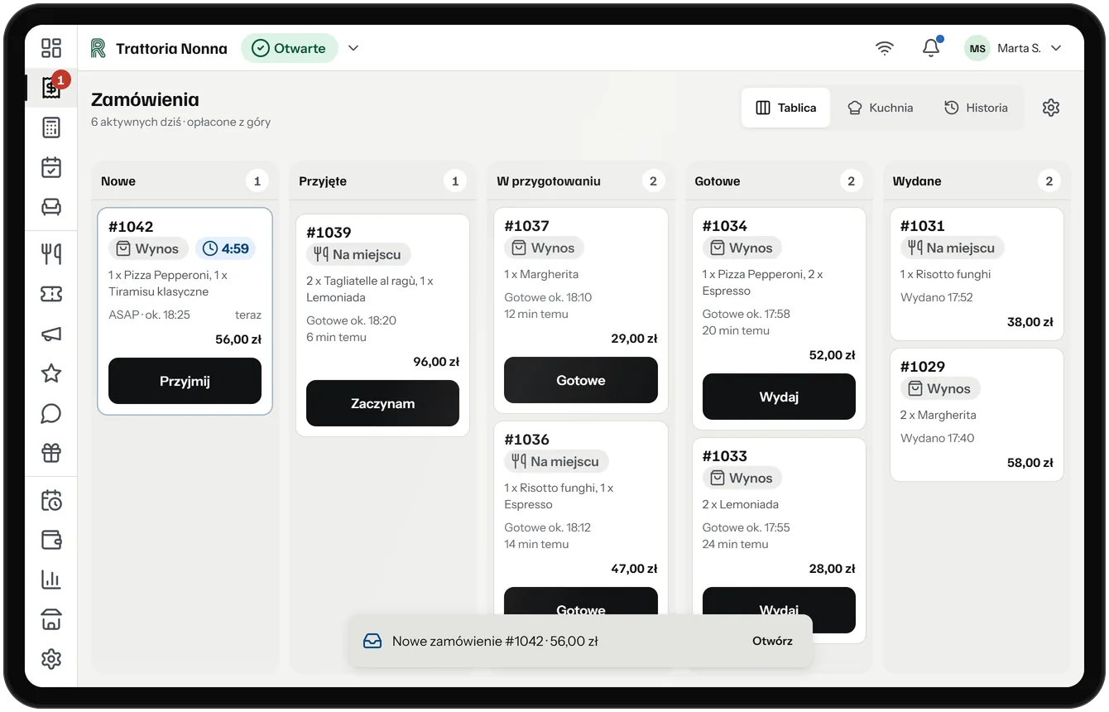Click the order number #1031
The width and height of the screenshot is (1109, 712).
922,226
